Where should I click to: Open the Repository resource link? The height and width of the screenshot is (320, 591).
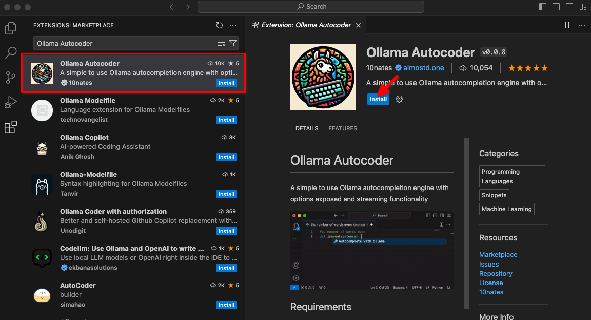496,274
